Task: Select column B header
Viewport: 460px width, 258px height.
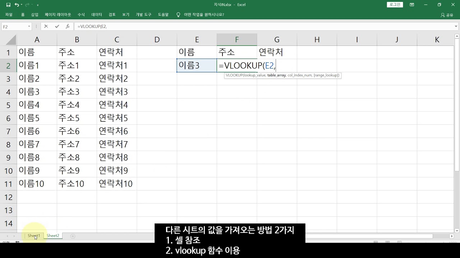Action: click(x=77, y=40)
